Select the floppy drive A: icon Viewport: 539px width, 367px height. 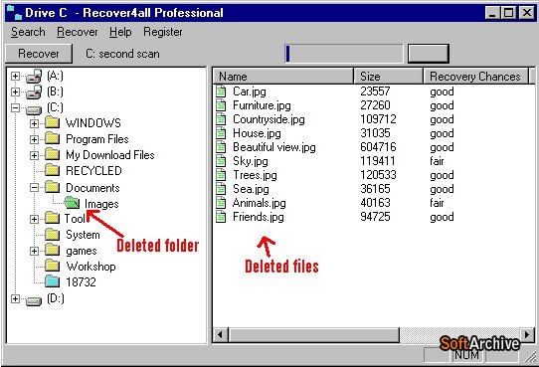point(34,77)
